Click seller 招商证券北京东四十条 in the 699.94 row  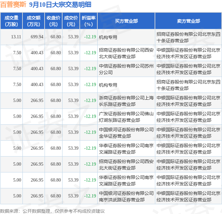point(188,37)
